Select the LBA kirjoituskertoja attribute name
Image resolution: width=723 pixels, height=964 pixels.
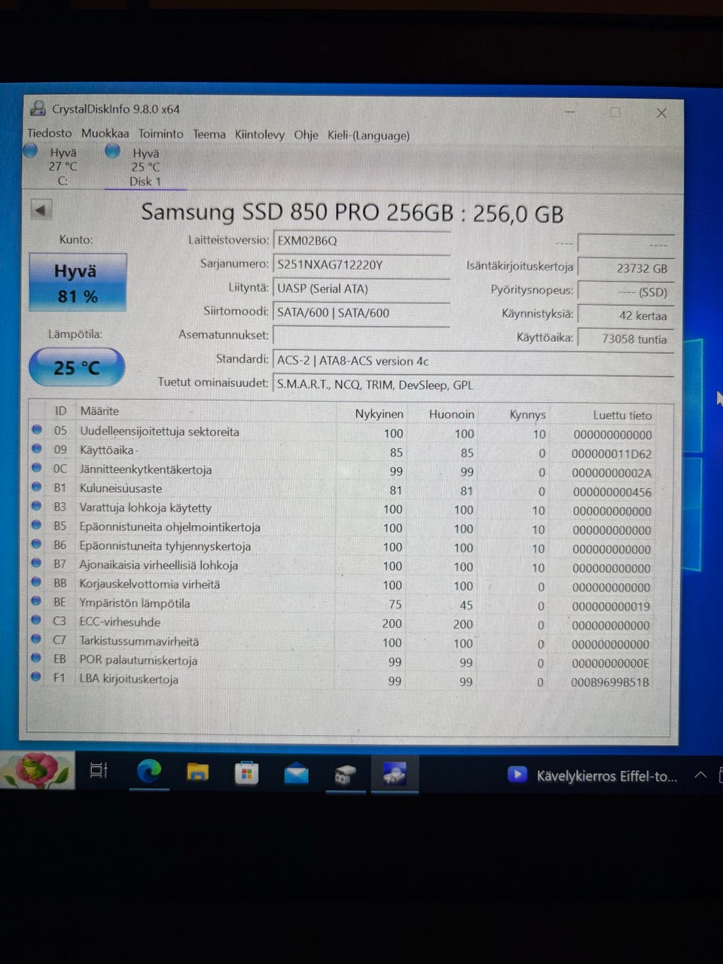click(129, 679)
